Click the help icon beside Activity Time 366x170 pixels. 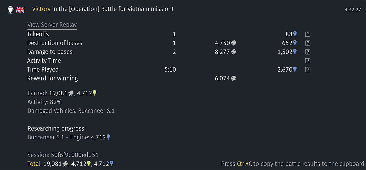click(308, 61)
